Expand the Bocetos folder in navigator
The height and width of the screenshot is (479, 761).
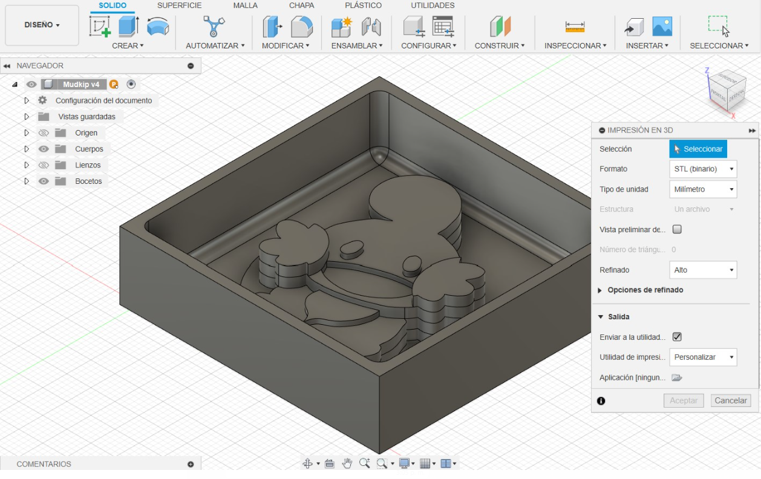(x=27, y=181)
